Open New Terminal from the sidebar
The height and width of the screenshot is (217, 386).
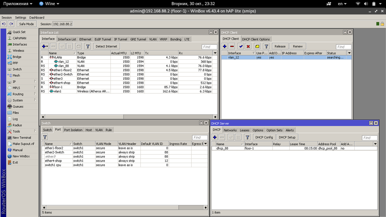point(22,137)
